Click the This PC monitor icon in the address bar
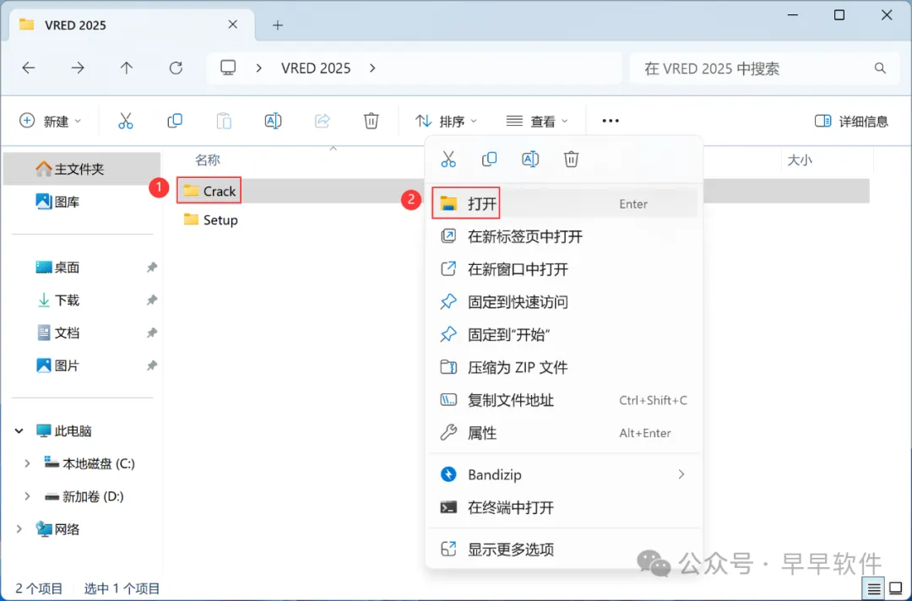 [x=228, y=68]
